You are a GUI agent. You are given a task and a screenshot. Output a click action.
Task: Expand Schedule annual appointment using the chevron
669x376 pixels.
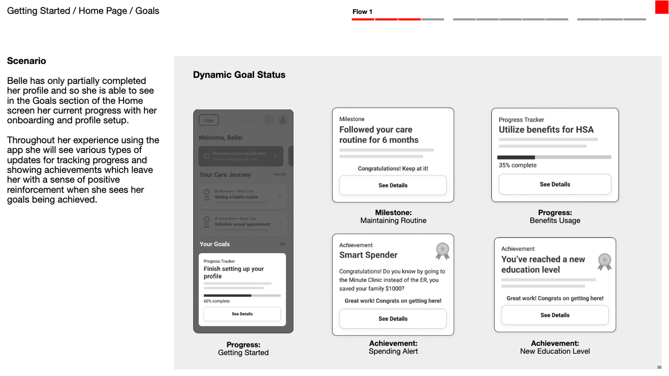(280, 224)
